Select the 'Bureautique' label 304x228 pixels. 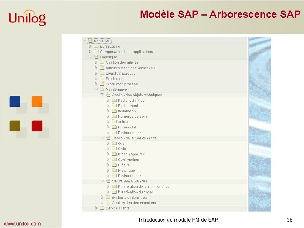coord(110,46)
